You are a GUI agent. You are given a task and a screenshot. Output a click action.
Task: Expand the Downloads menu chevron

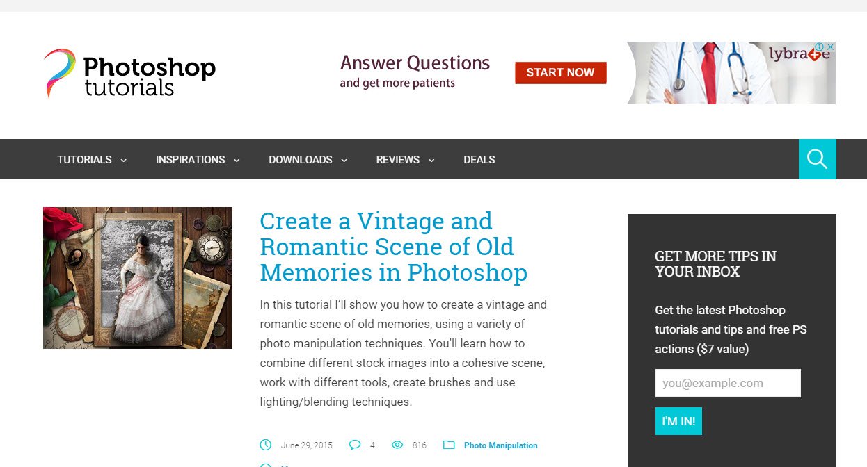344,161
